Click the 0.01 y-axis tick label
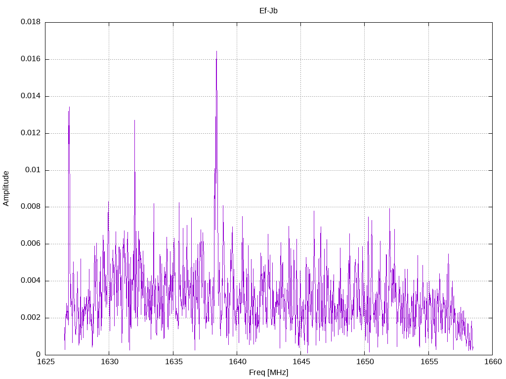Viewport: 506px width, 379px height. [33, 170]
